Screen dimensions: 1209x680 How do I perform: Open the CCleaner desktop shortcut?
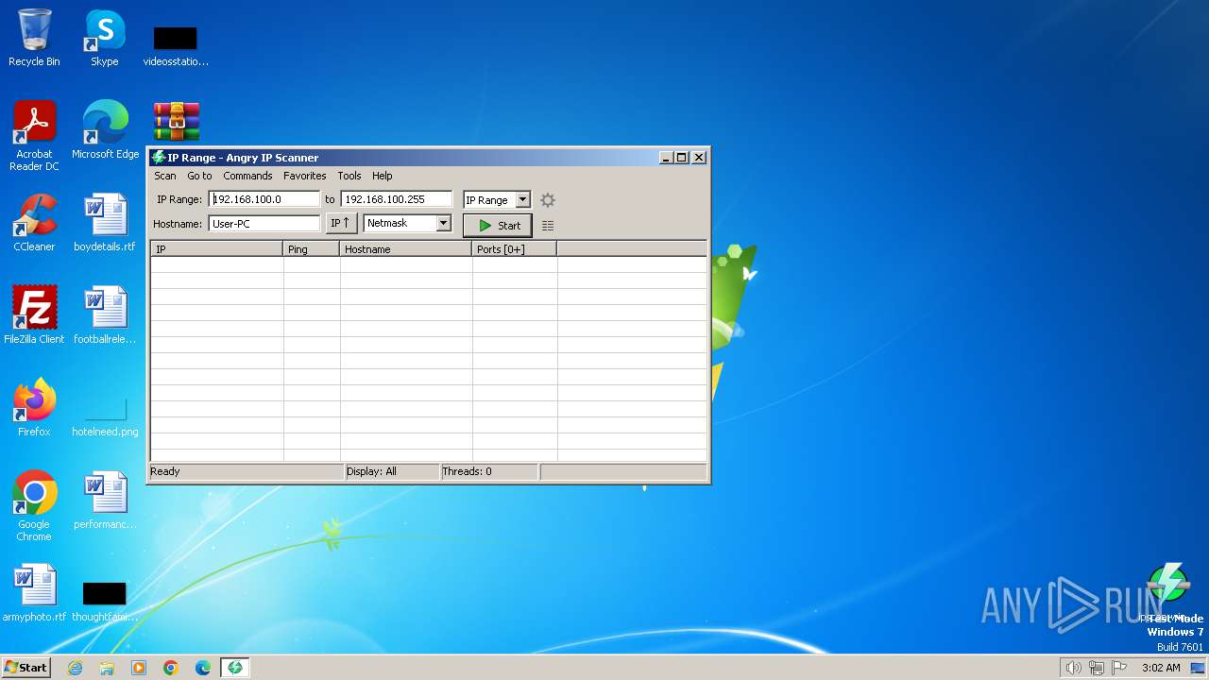tap(34, 223)
